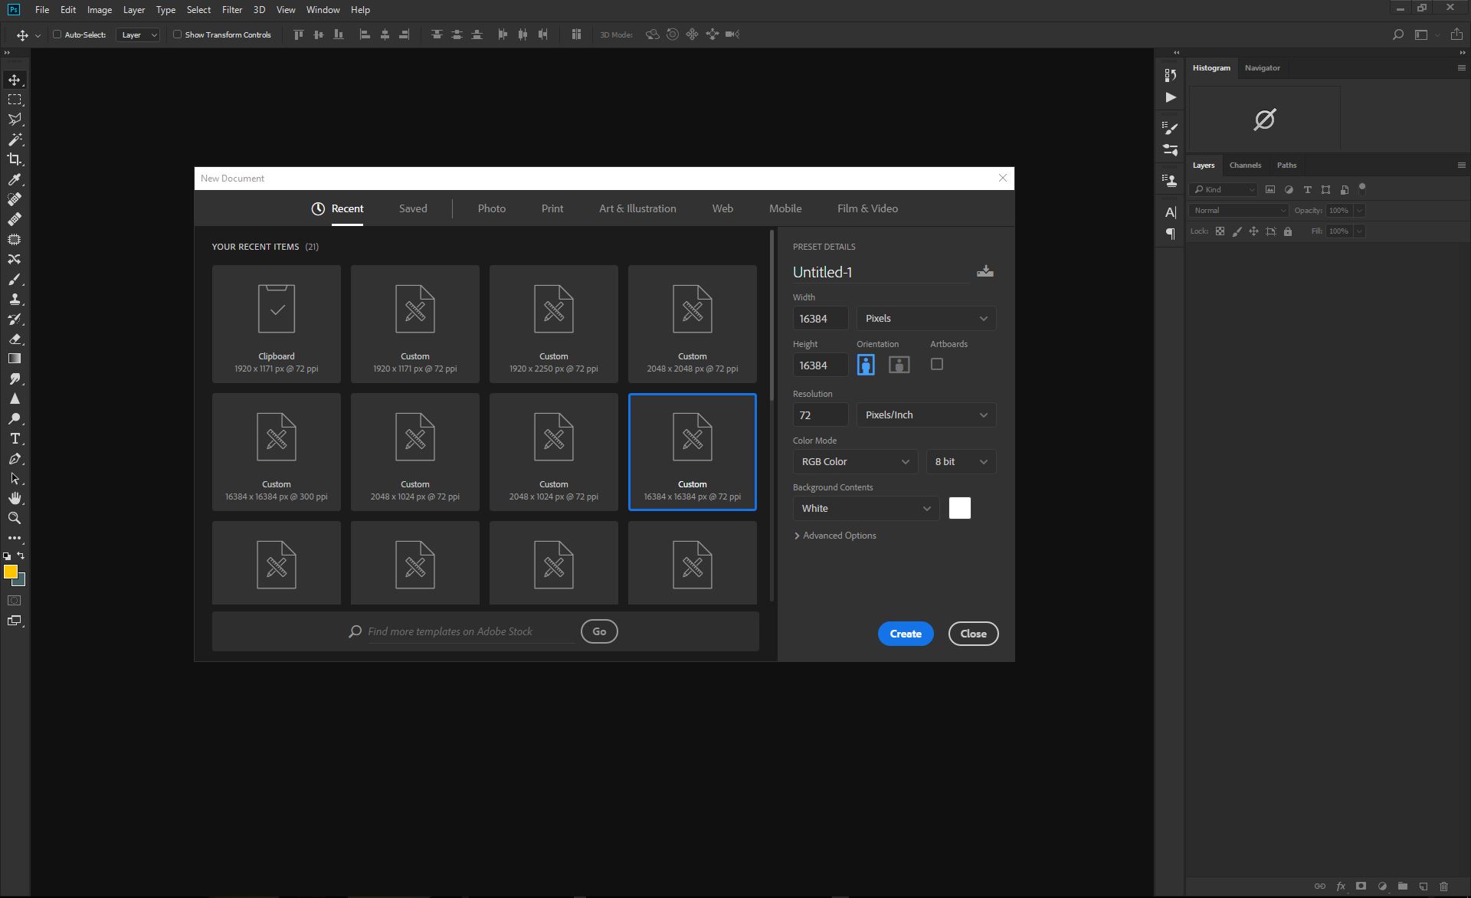Toggle lock transparent pixels
The image size is (1471, 898).
(1220, 231)
